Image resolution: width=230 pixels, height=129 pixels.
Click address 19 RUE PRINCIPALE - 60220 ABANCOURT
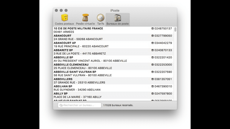pyautogui.click(x=81, y=46)
